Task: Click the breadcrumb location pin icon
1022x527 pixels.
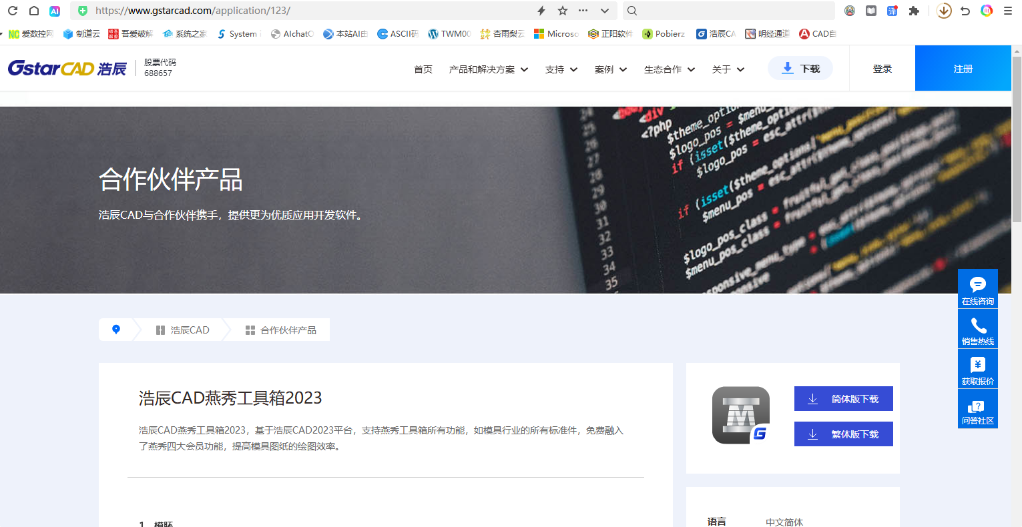Action: point(116,330)
